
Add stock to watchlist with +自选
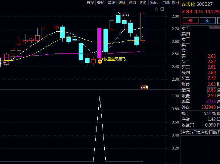165,3
